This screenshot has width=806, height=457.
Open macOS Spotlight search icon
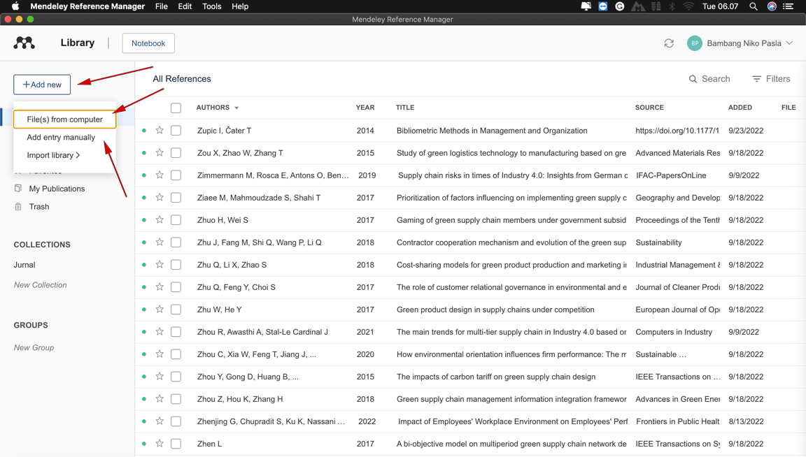(754, 6)
